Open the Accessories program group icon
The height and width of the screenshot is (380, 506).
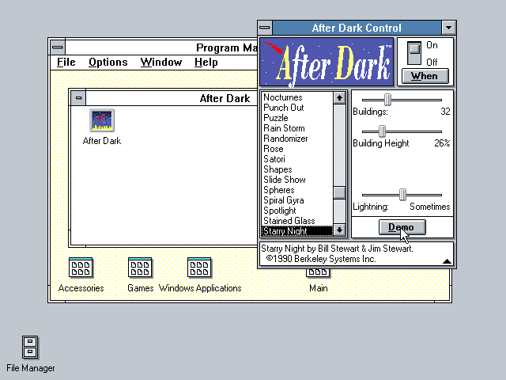point(81,268)
